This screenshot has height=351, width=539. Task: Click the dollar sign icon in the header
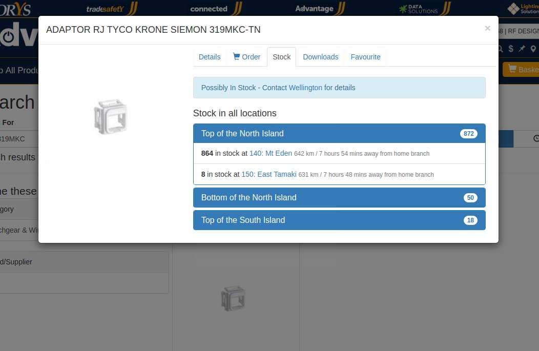511,49
